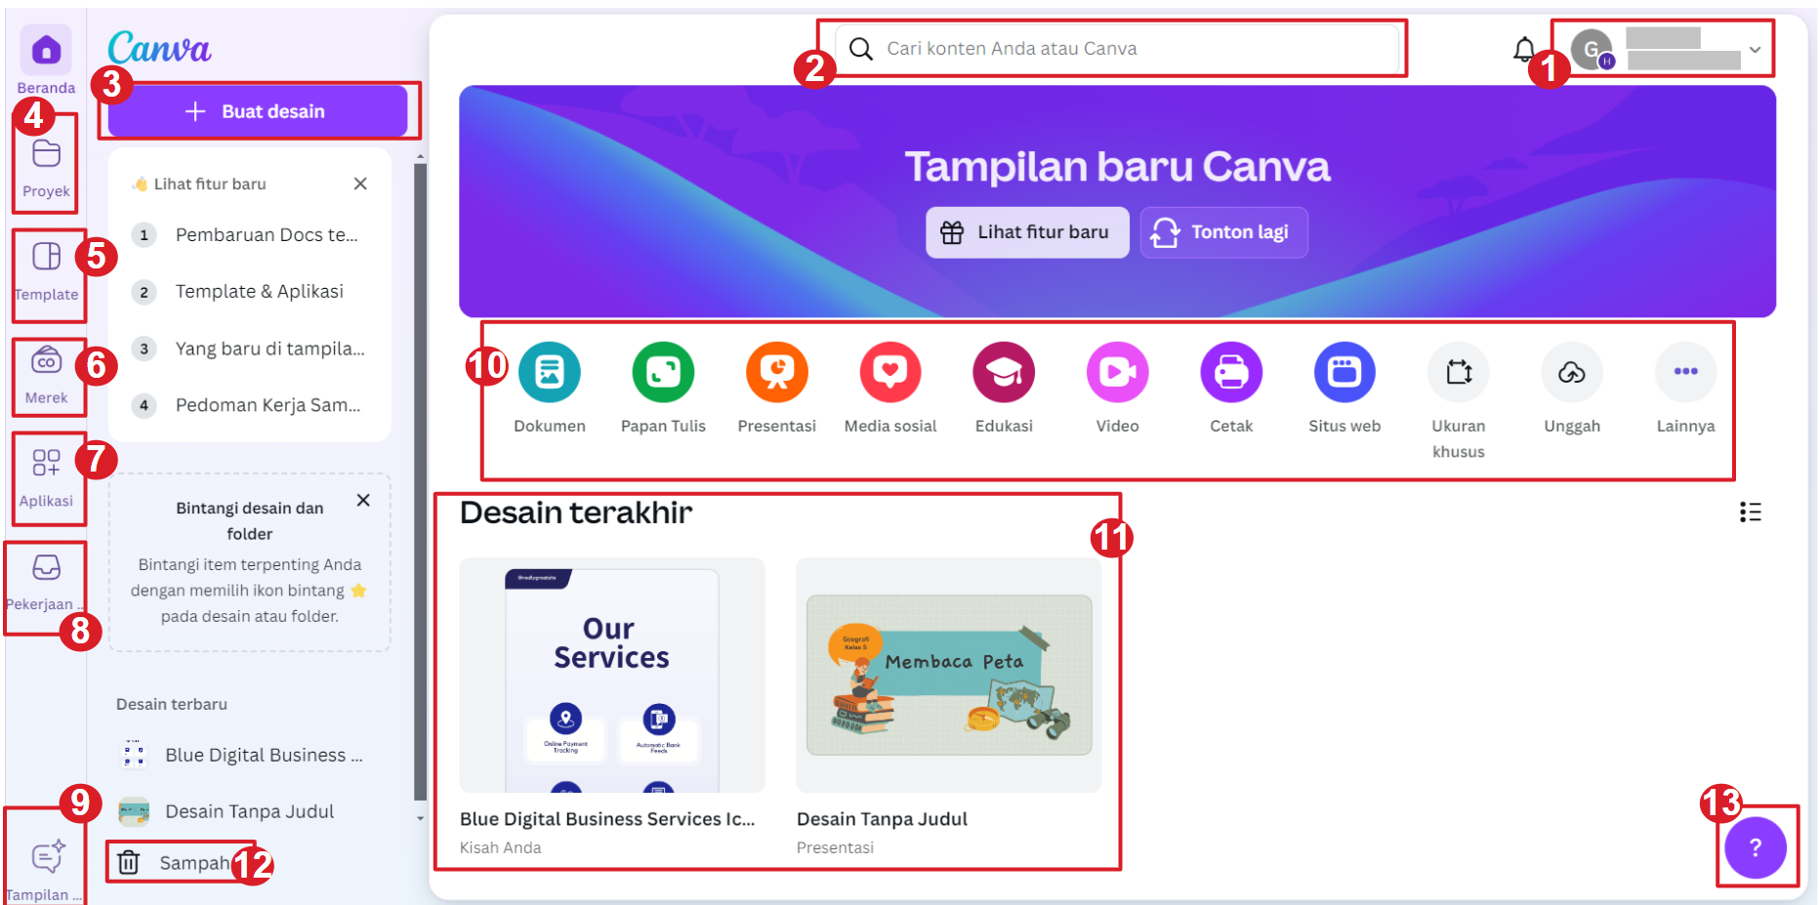Open the Beranda home icon
Image resolution: width=1819 pixels, height=905 pixels.
pyautogui.click(x=46, y=50)
